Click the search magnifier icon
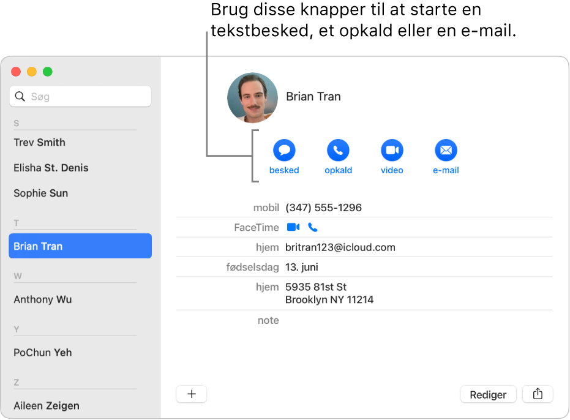 tap(19, 96)
